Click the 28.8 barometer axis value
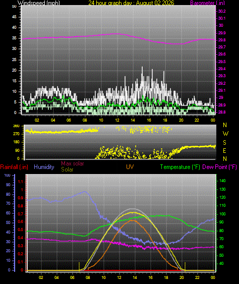The width and height of the screenshot is (239, 284). pyautogui.click(x=222, y=112)
